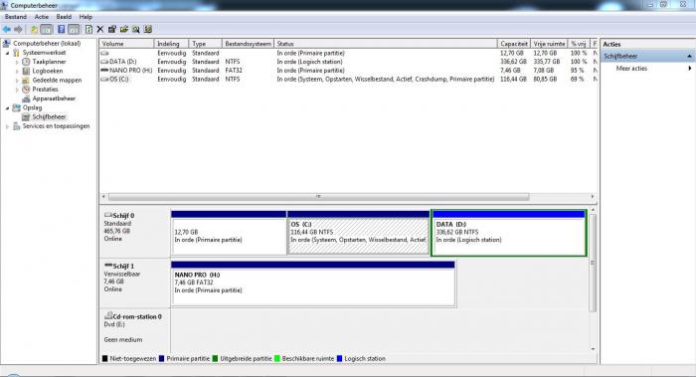Viewport: 696px width, 377px height.
Task: Select the OS (C:) partition block
Action: [358, 233]
